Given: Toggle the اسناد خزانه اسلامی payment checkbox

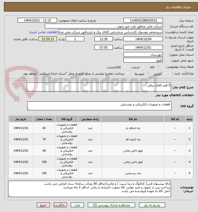Looking at the screenshot, I should coord(127,73).
